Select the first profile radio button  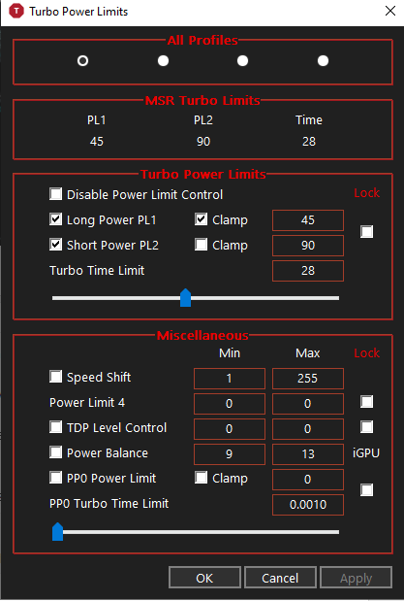pos(82,60)
